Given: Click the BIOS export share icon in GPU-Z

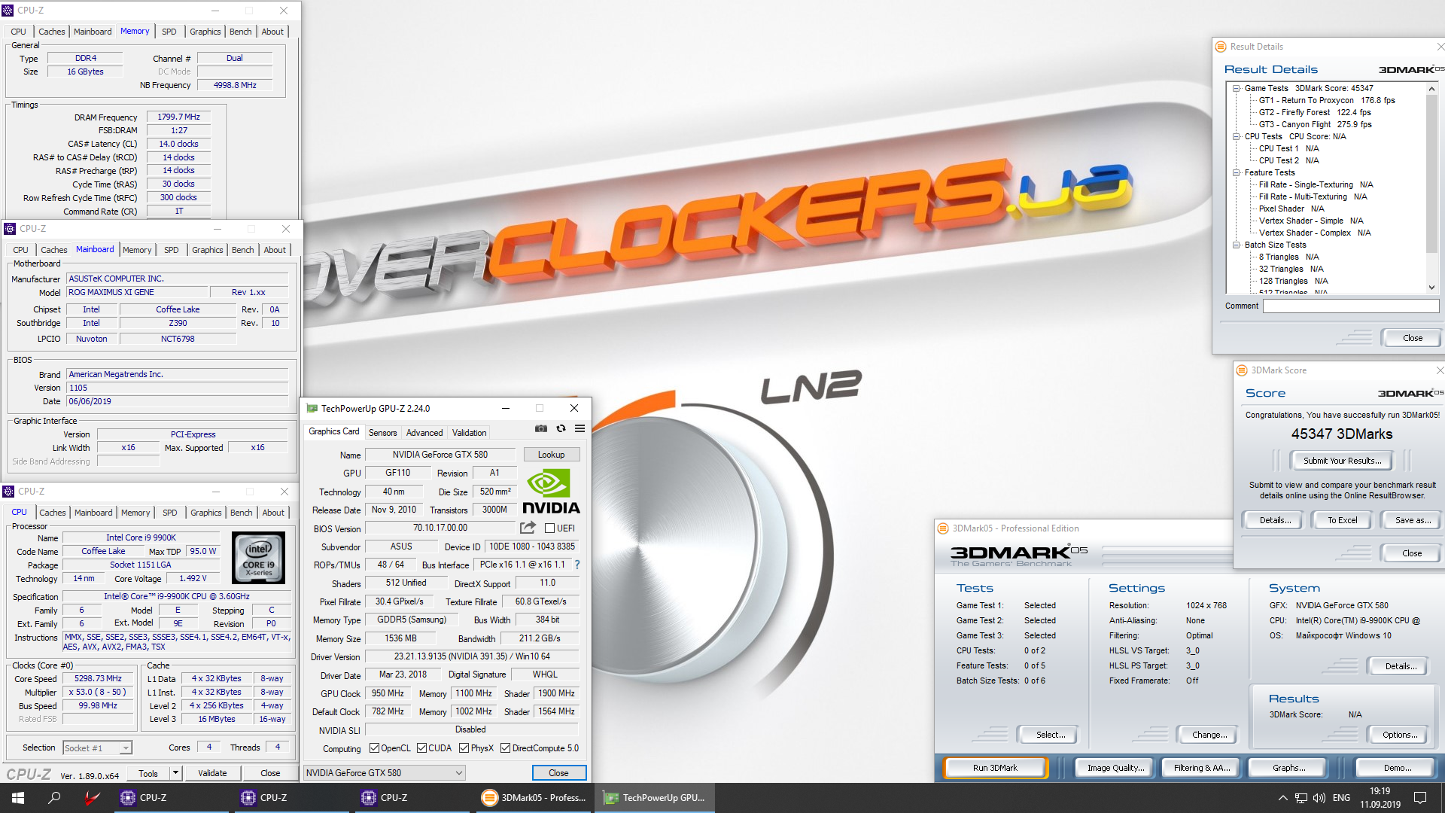Looking at the screenshot, I should click(528, 528).
